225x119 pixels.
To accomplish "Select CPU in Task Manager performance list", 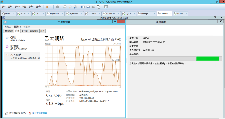I will click(x=13, y=37).
